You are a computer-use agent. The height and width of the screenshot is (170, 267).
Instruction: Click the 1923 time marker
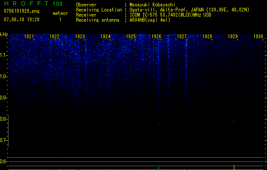click(x=80, y=36)
